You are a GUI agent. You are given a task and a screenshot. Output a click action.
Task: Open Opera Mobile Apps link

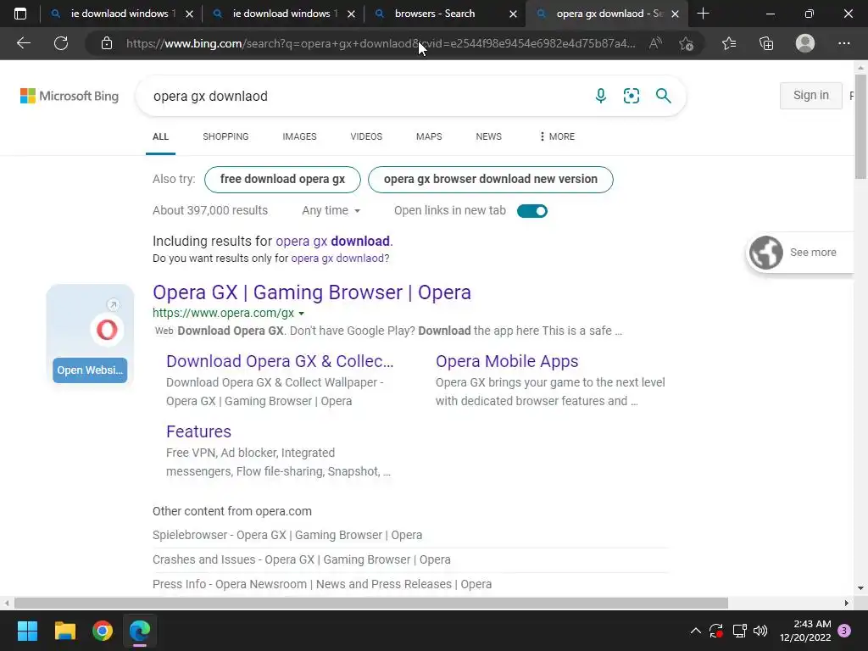point(507,361)
